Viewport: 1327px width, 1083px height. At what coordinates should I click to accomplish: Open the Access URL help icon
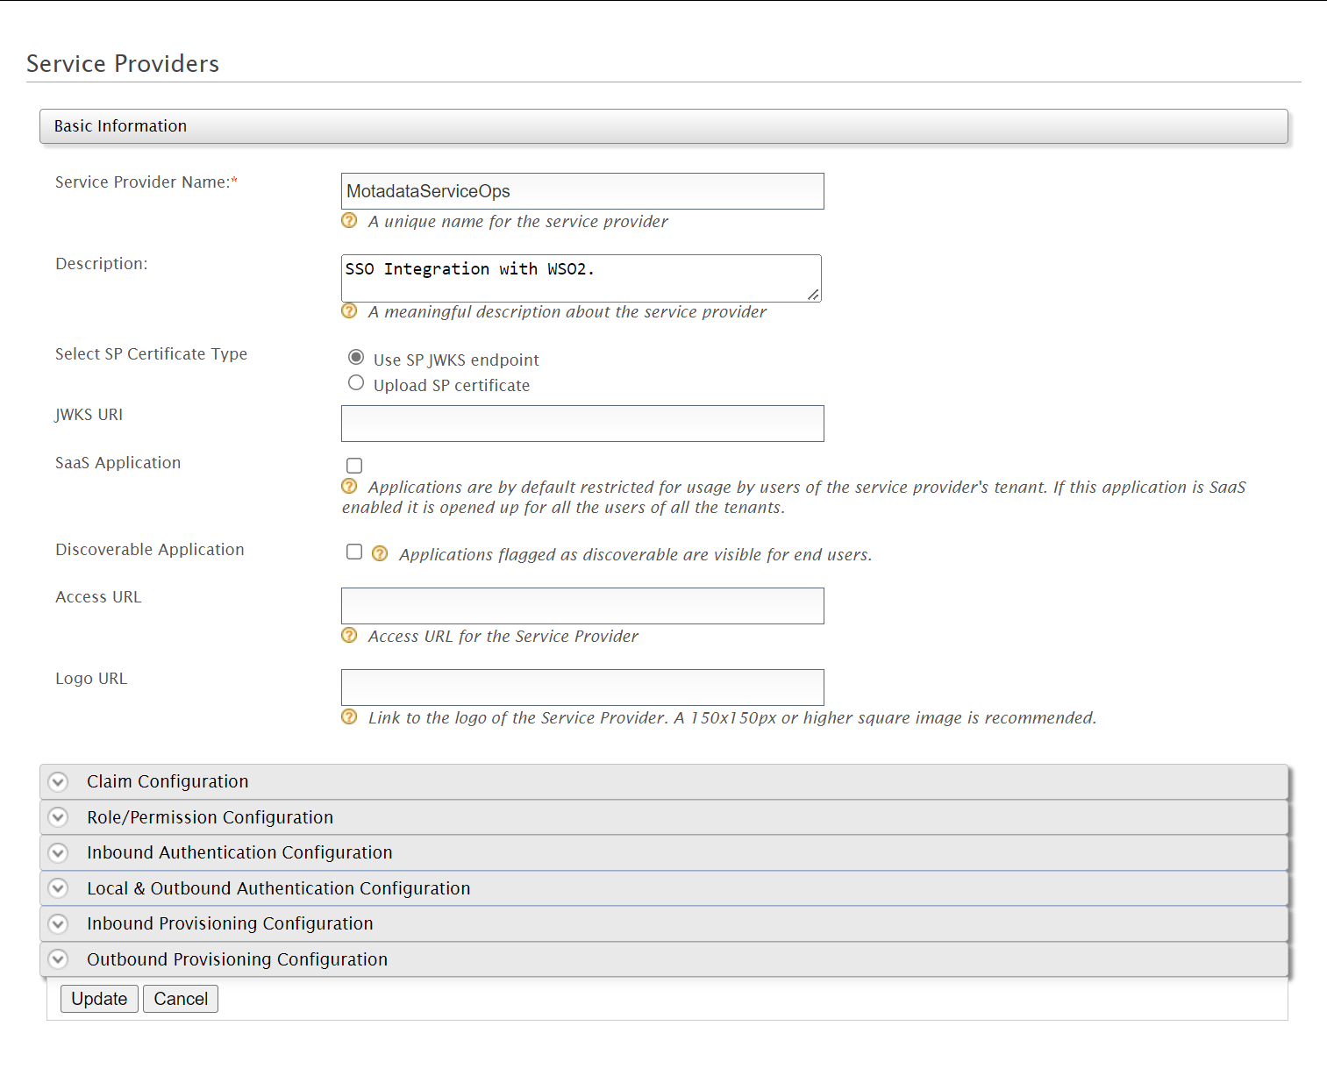tap(349, 636)
